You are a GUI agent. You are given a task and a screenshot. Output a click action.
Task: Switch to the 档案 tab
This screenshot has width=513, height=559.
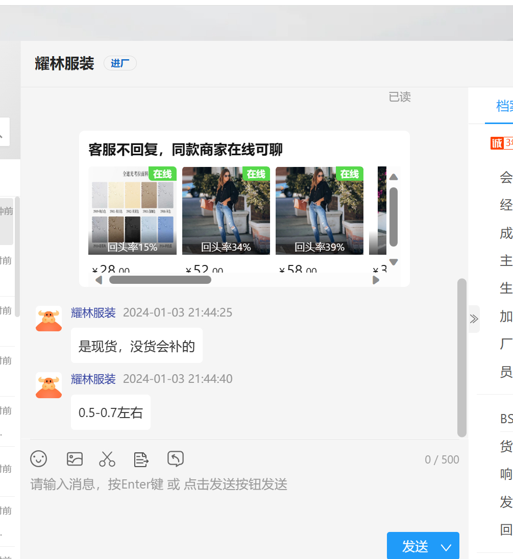point(504,106)
